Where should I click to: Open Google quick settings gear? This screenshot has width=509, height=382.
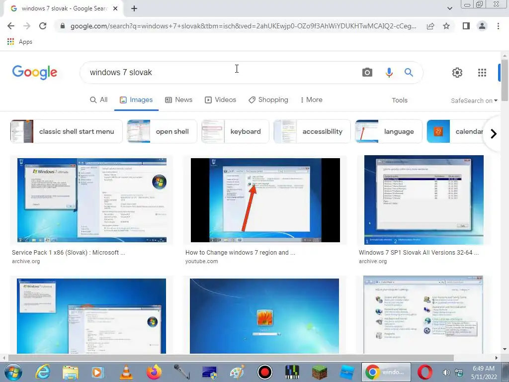coord(457,73)
